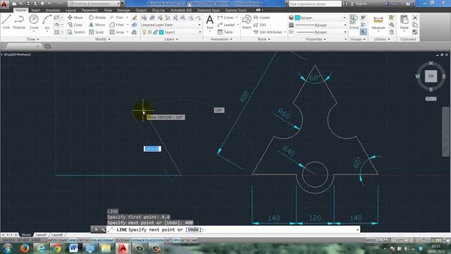Activate the Array command
This screenshot has width=451, height=254.
click(117, 32)
